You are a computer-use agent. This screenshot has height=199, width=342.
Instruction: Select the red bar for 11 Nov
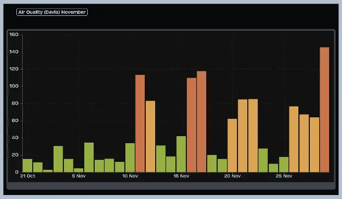(140, 124)
